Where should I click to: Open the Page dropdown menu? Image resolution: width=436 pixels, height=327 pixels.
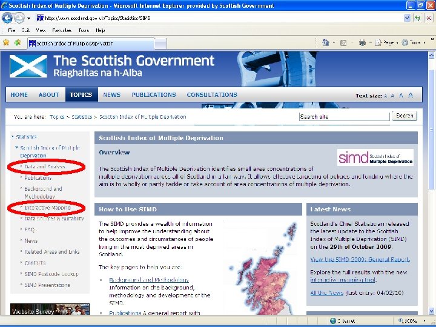(x=386, y=43)
